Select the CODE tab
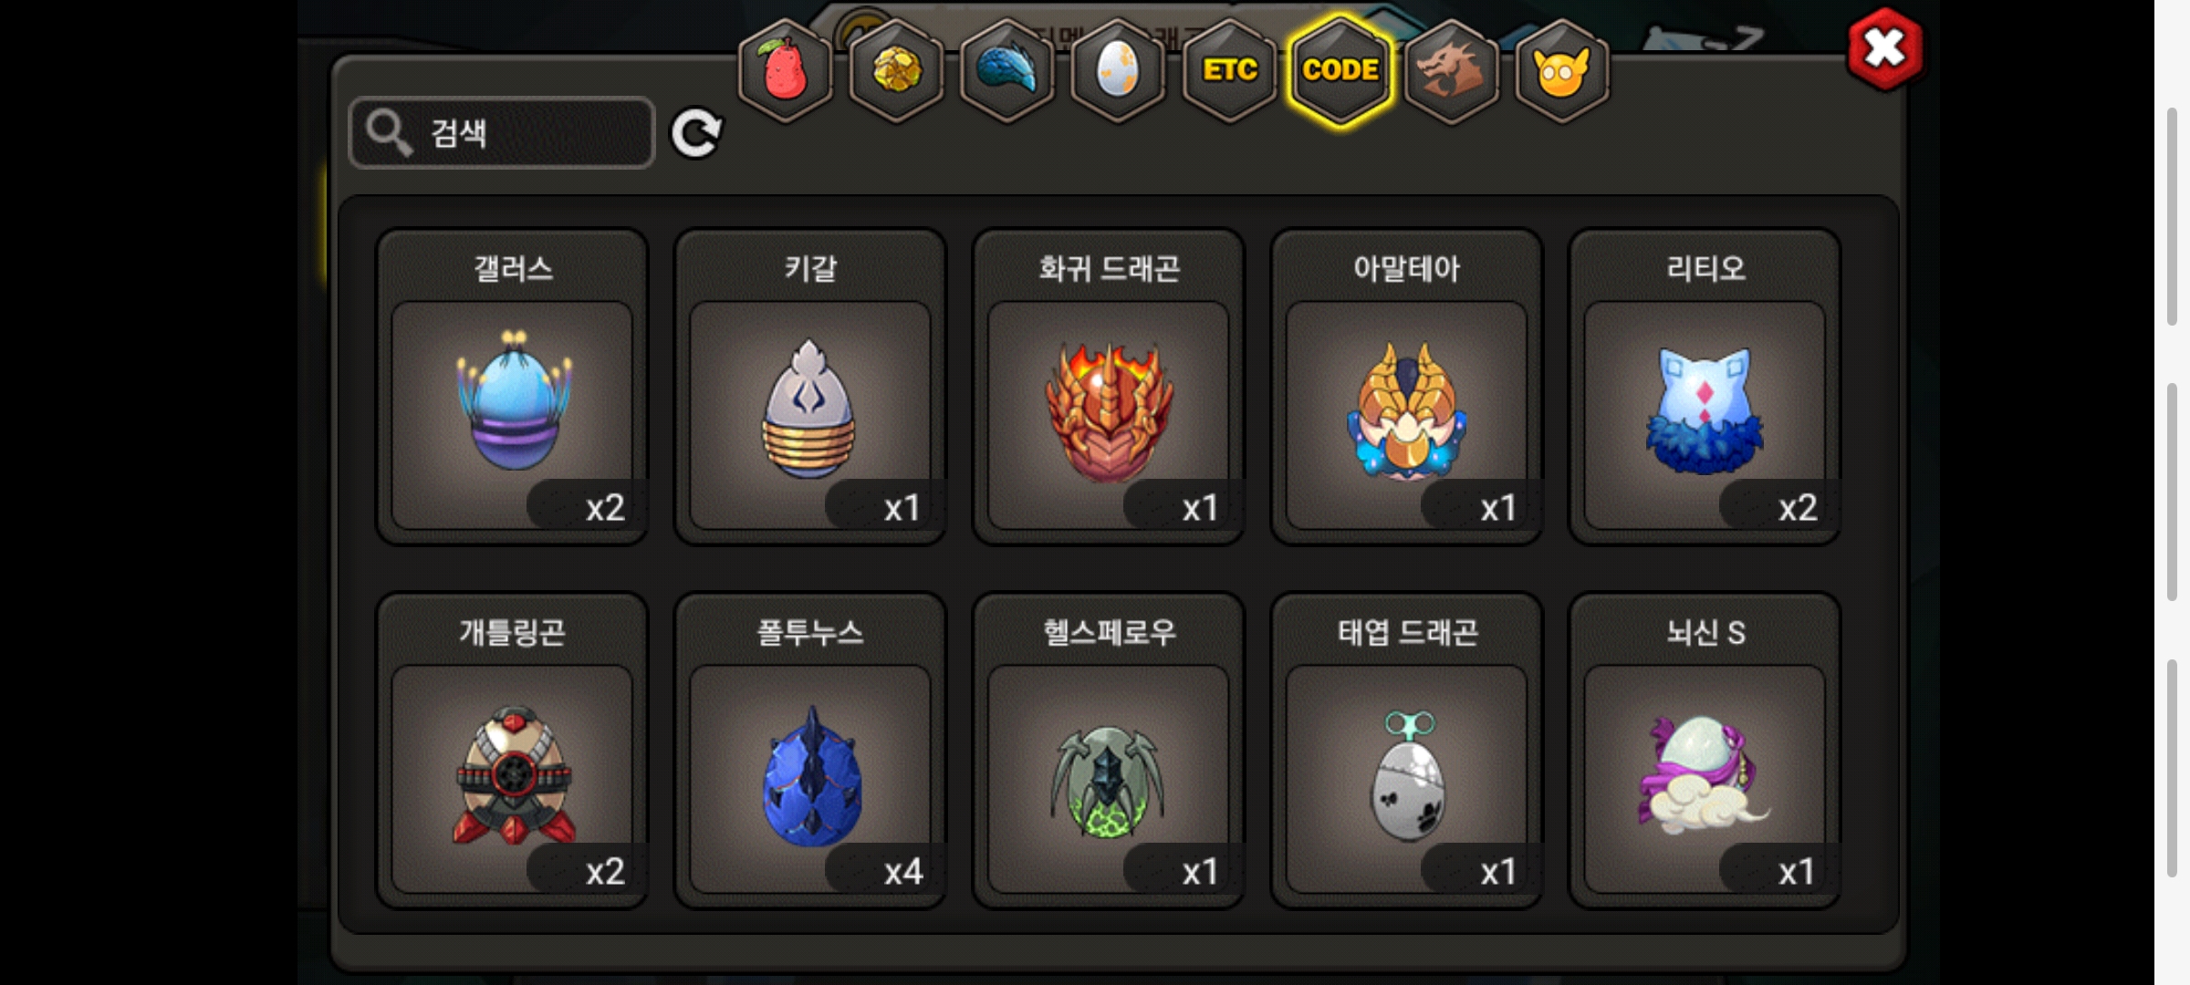 [1340, 70]
